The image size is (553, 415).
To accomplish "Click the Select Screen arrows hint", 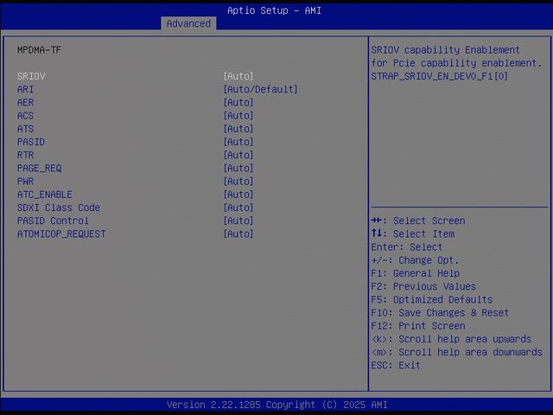I will (418, 221).
